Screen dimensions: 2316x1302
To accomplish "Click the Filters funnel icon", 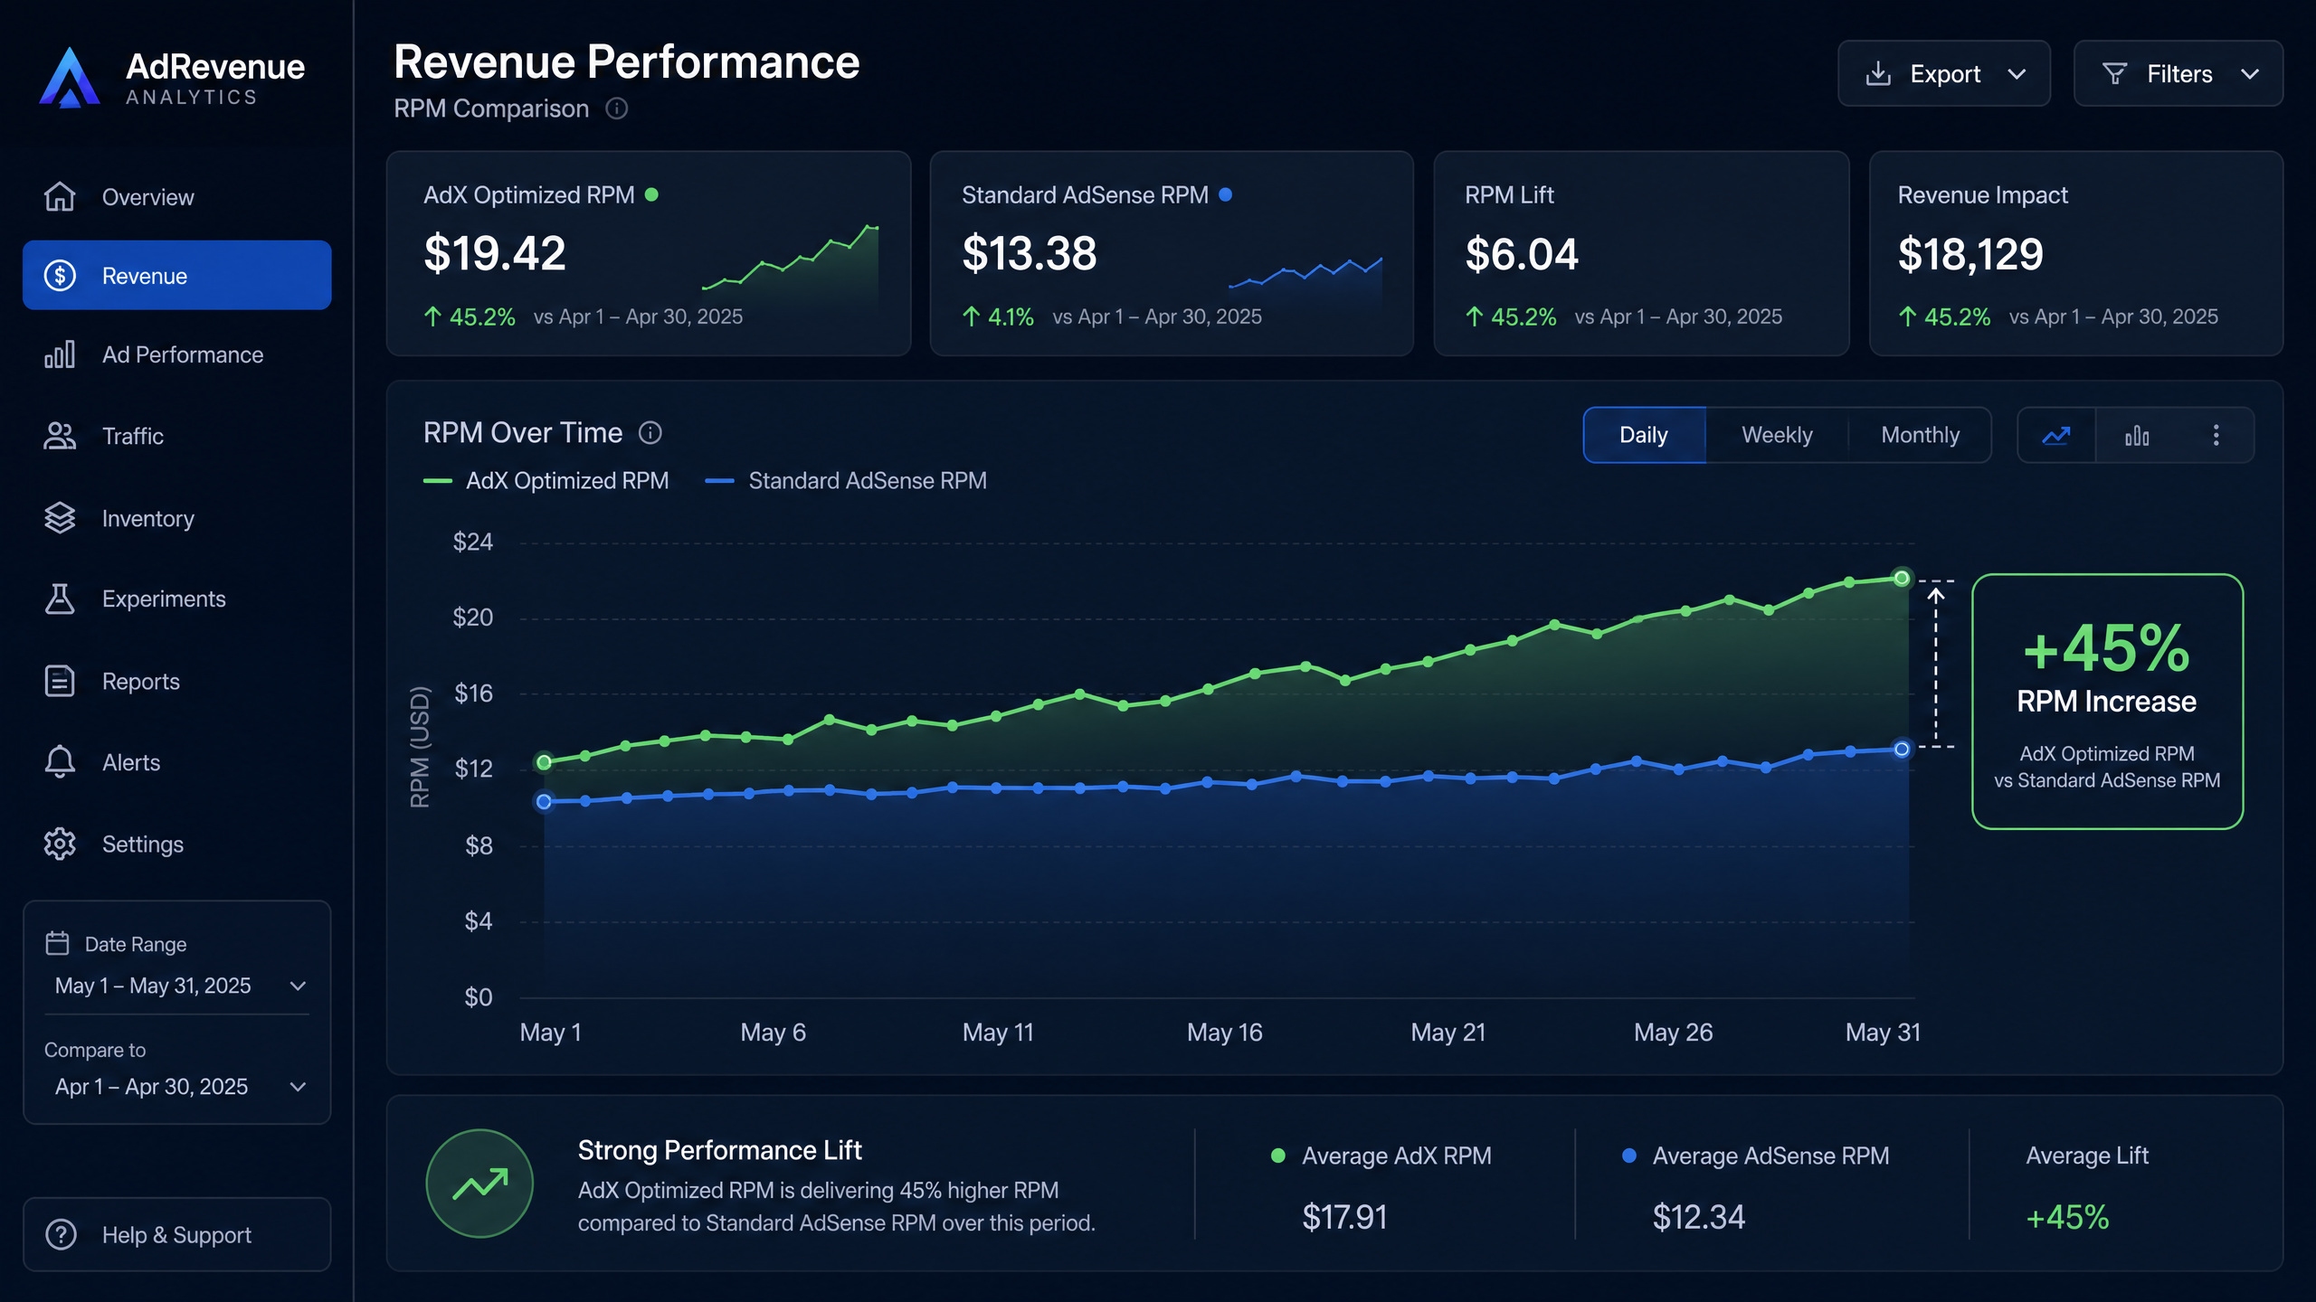I will [2114, 73].
